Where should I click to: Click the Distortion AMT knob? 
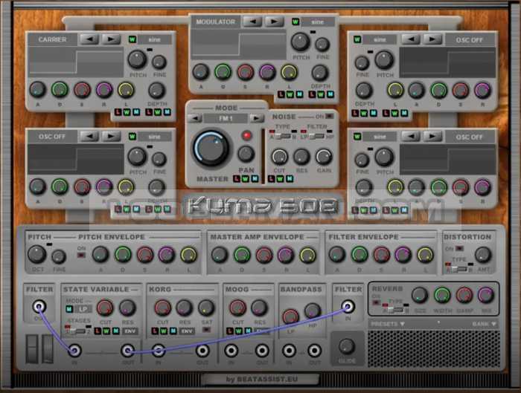483,255
